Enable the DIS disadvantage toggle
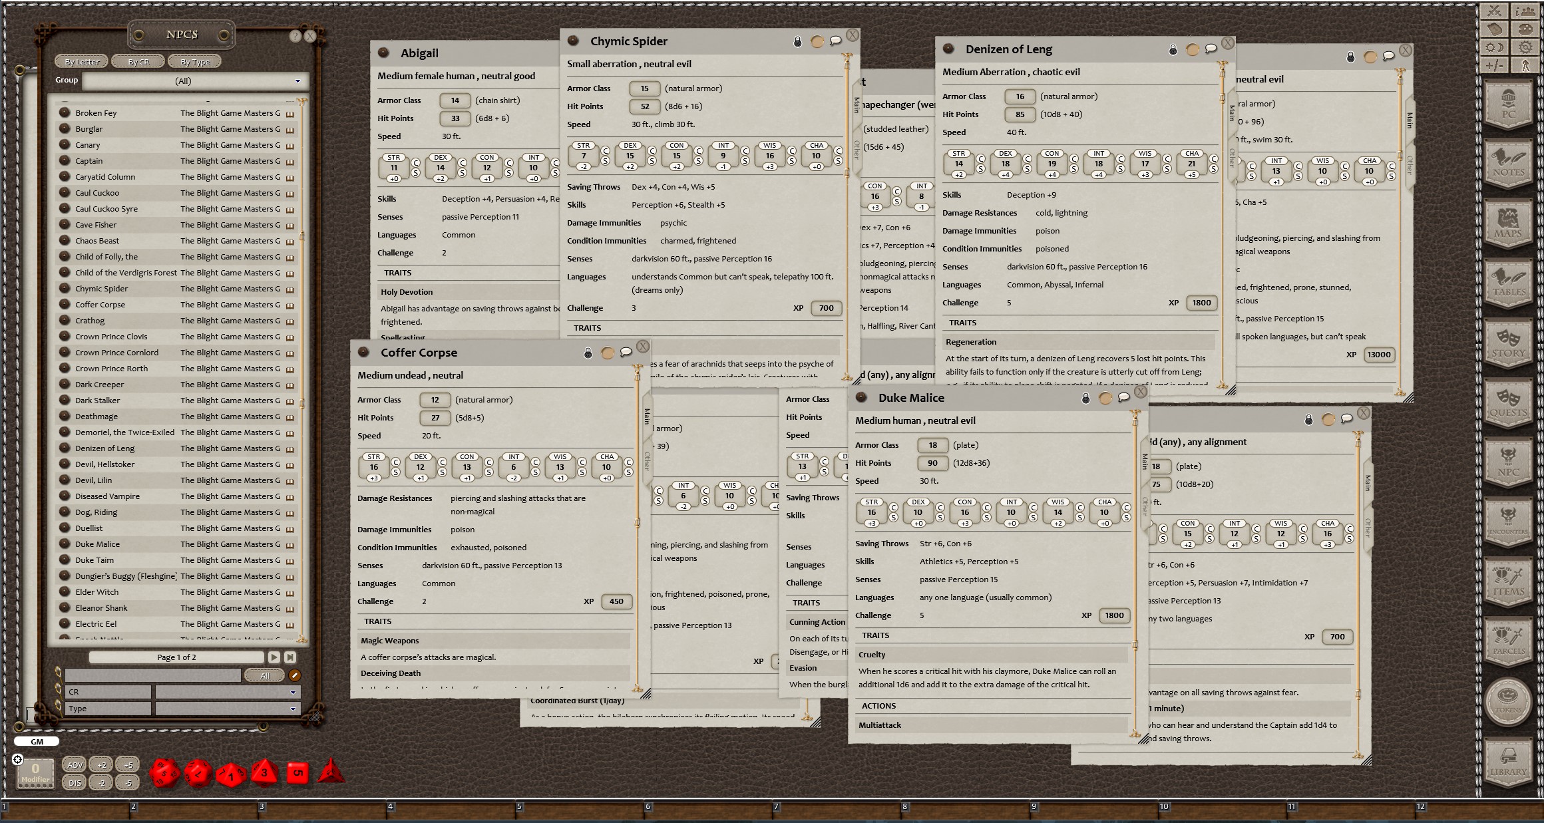This screenshot has height=823, width=1544. click(75, 782)
